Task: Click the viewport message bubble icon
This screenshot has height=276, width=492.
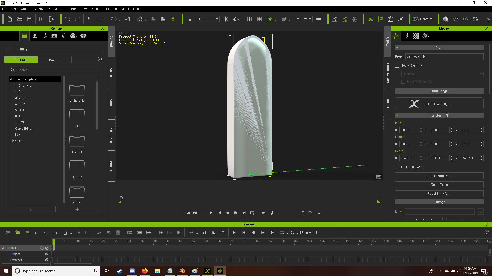Action: click(378, 177)
